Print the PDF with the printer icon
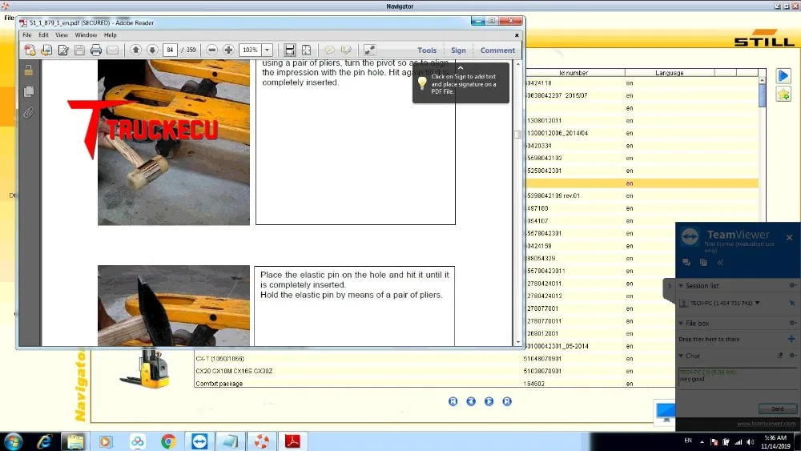The width and height of the screenshot is (801, 451). click(x=96, y=50)
